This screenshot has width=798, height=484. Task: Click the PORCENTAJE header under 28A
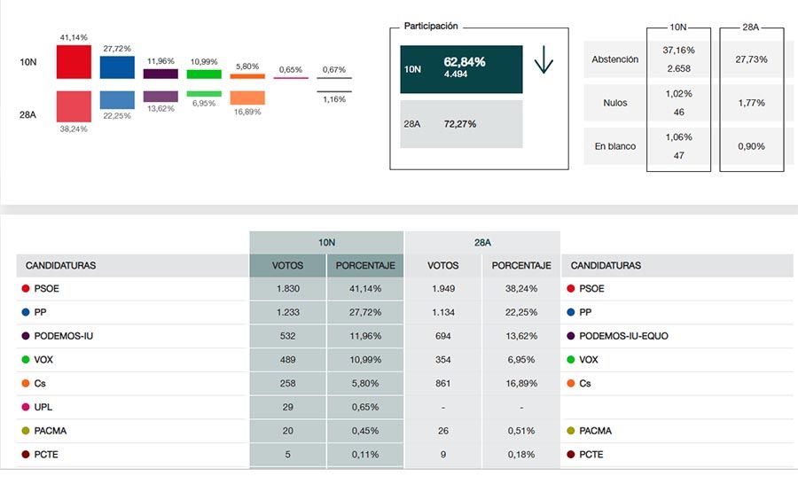[521, 265]
